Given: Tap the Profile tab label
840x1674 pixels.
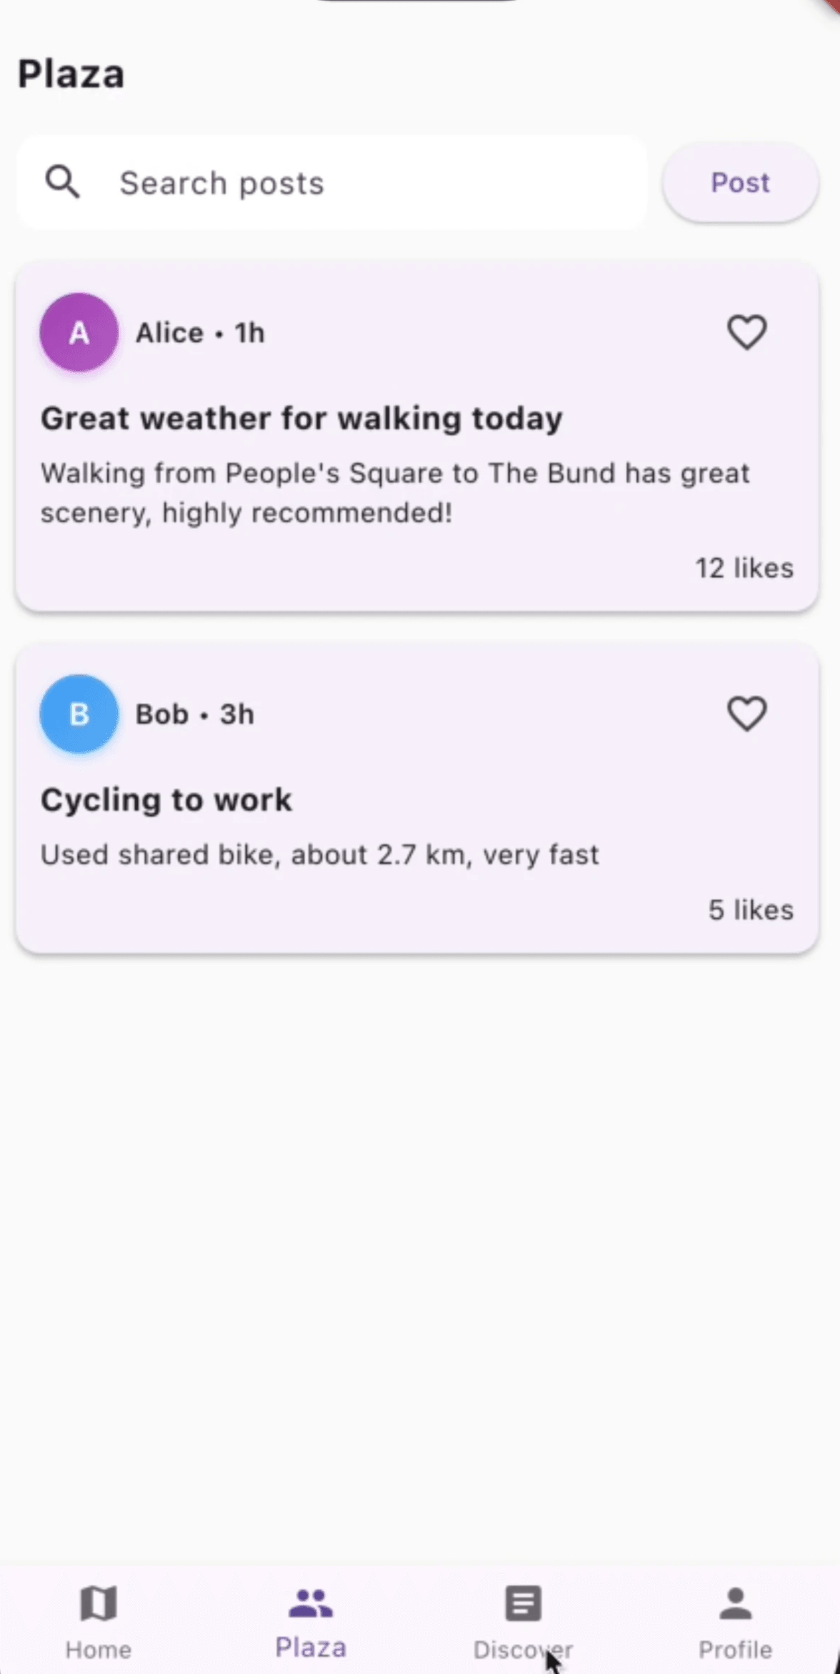Looking at the screenshot, I should tap(735, 1650).
